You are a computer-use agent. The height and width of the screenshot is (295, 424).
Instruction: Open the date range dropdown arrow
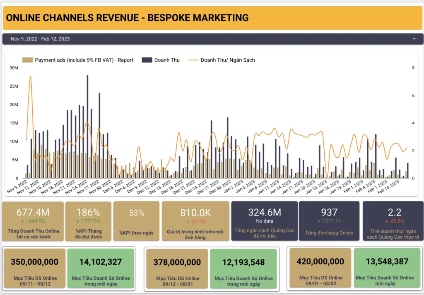pyautogui.click(x=414, y=39)
